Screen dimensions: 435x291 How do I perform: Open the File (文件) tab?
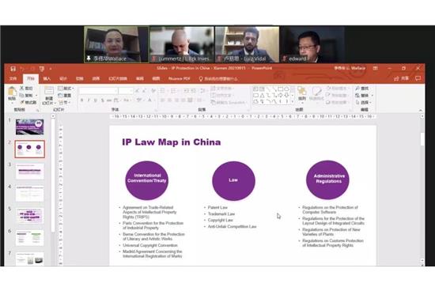[x=13, y=79]
